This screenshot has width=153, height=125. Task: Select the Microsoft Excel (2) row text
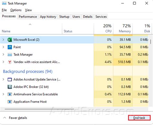26,40
